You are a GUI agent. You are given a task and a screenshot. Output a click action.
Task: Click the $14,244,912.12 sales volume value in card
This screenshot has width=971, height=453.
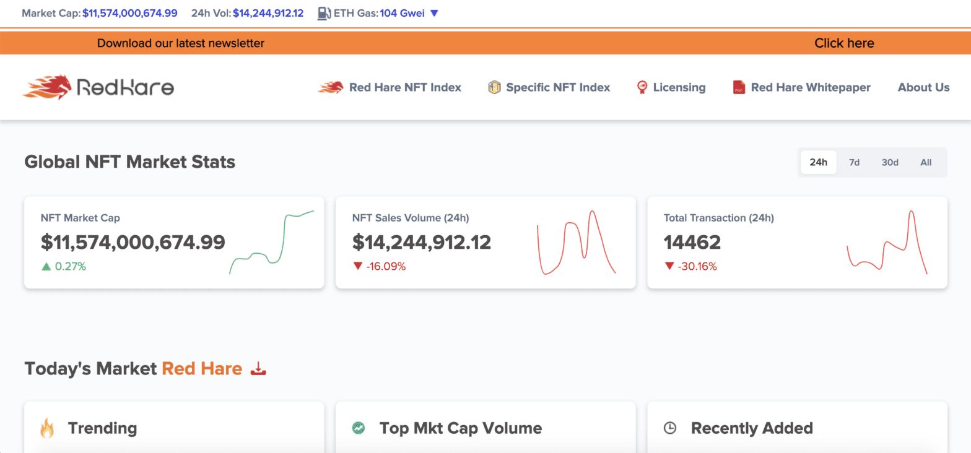point(422,242)
